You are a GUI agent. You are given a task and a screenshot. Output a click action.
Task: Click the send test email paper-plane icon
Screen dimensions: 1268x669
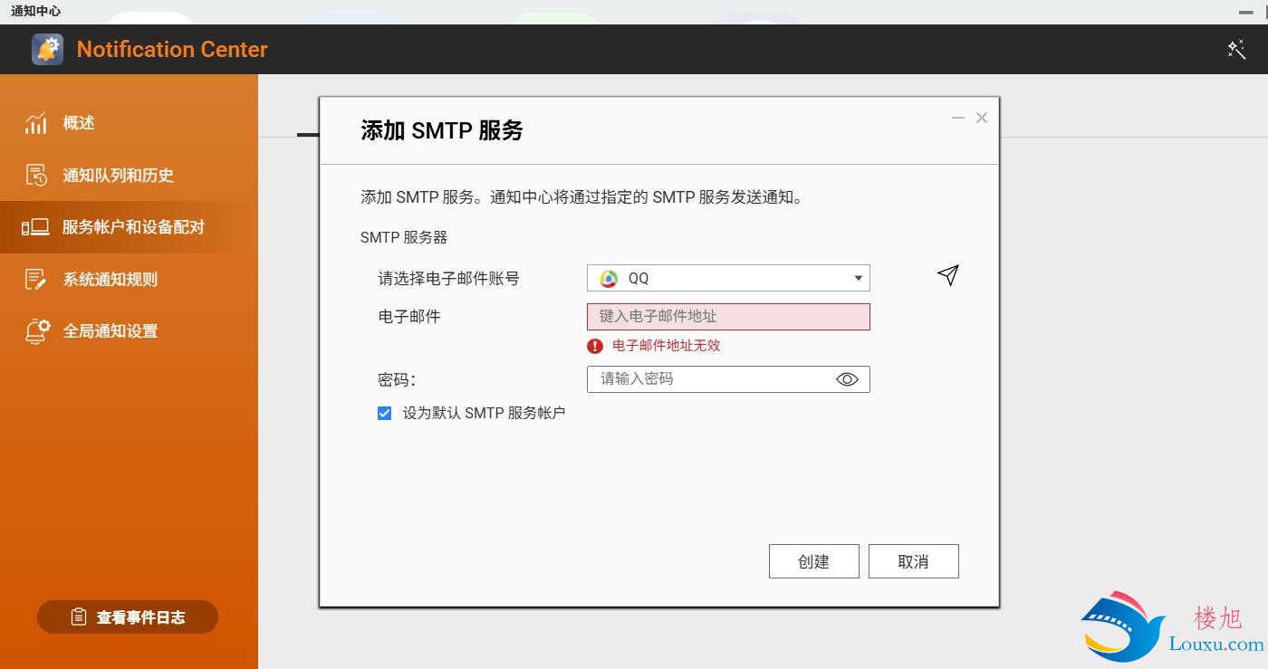(947, 275)
